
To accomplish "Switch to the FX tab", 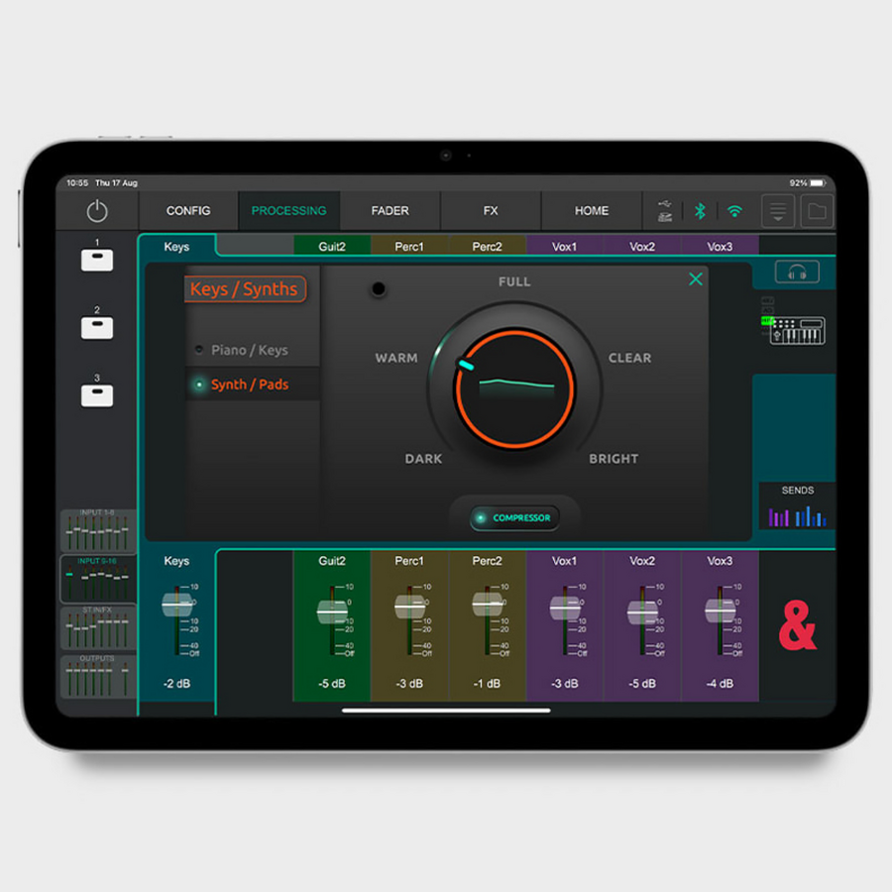I will tap(491, 211).
